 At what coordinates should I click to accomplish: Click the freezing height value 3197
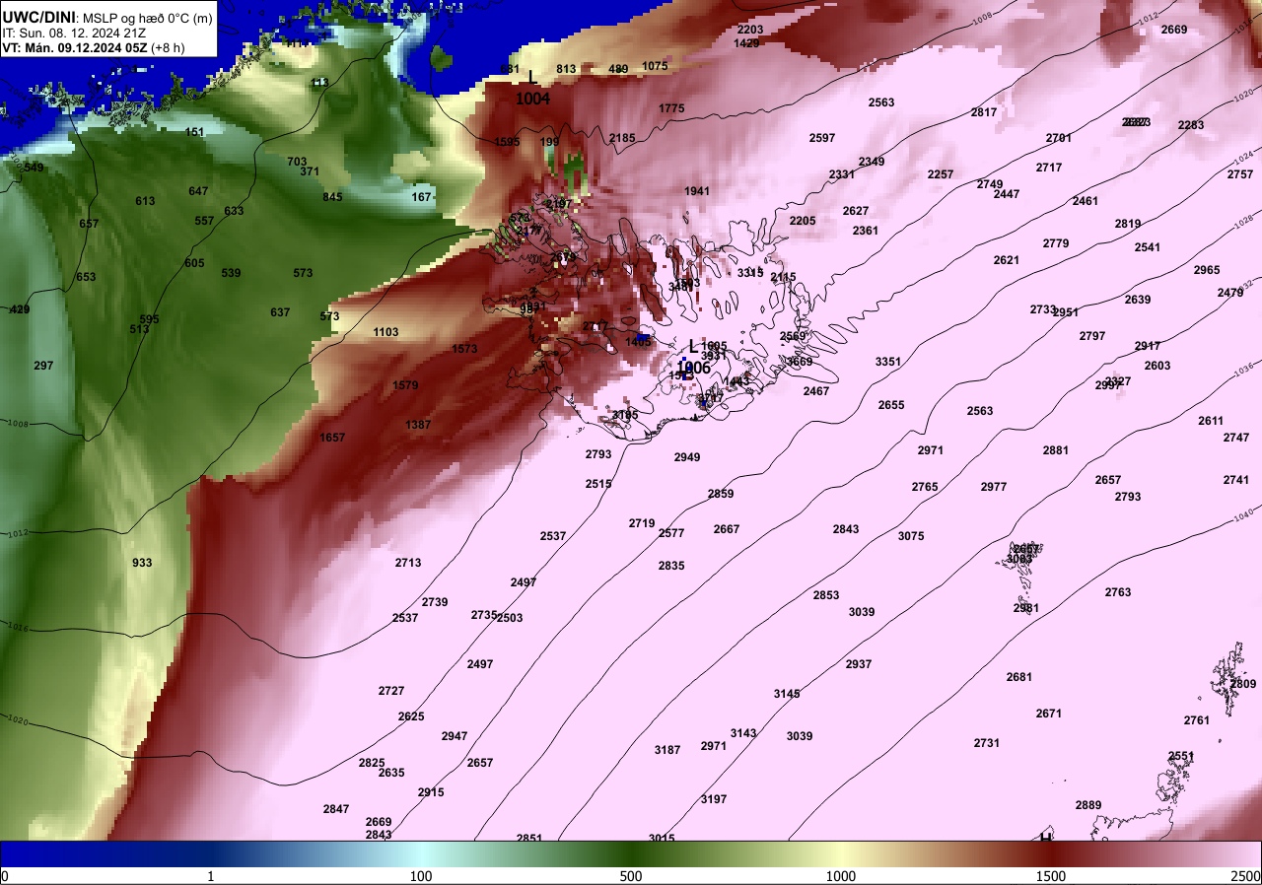click(714, 799)
